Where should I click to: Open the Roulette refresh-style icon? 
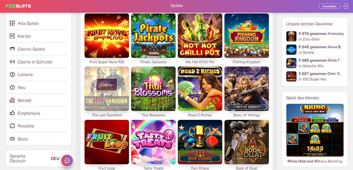12,126
